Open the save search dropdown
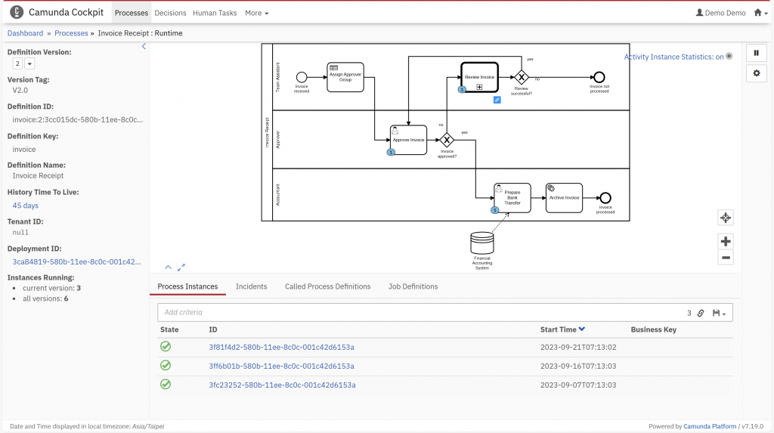This screenshot has height=433, width=774. pos(720,313)
